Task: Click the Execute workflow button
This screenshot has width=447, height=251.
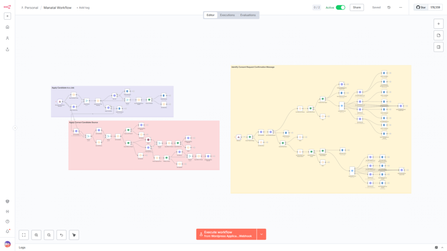Action: [226, 234]
